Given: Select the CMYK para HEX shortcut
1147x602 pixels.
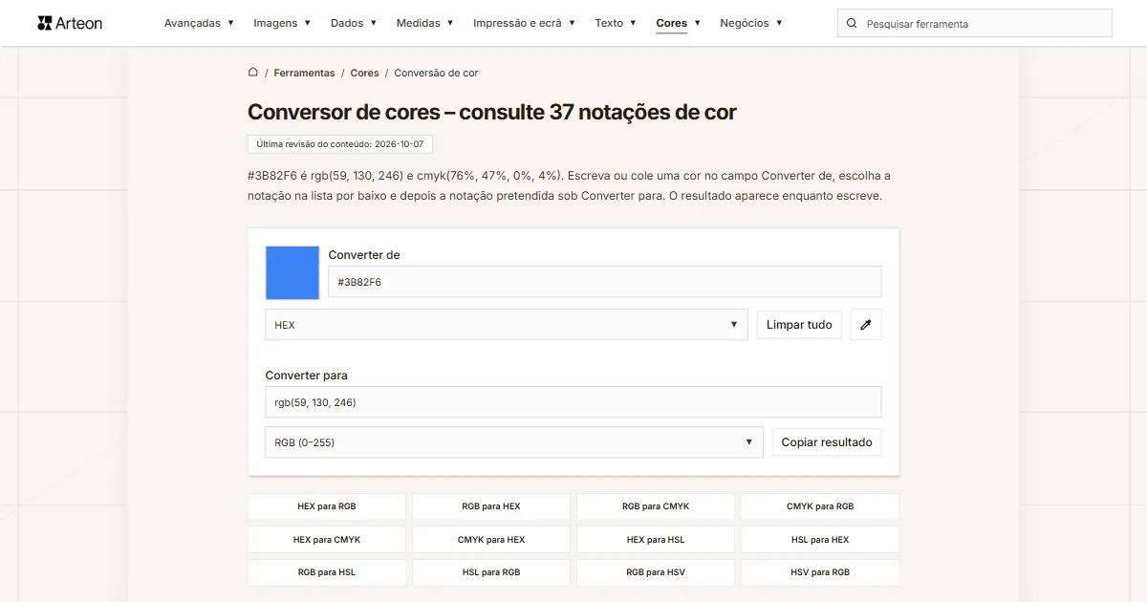Looking at the screenshot, I should (x=491, y=540).
